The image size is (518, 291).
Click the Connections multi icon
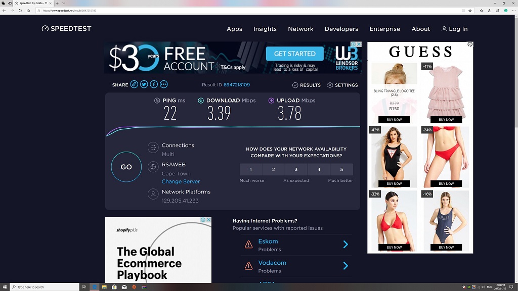pos(153,148)
